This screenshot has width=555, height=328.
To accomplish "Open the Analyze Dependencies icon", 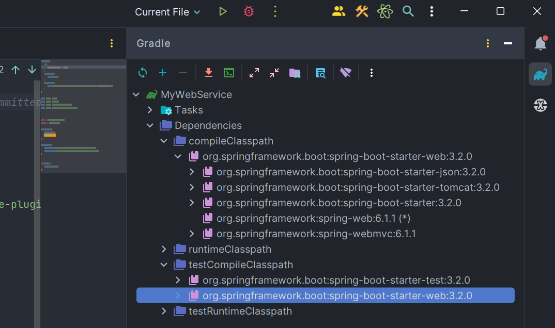I will 320,73.
